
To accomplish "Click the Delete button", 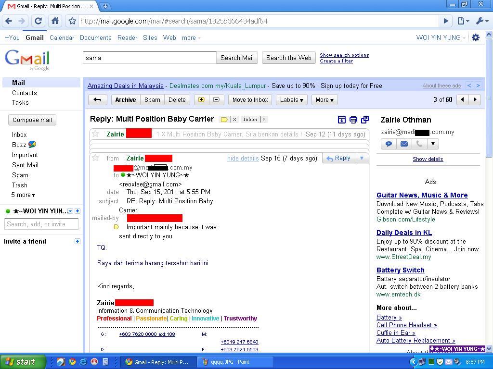I will [177, 100].
